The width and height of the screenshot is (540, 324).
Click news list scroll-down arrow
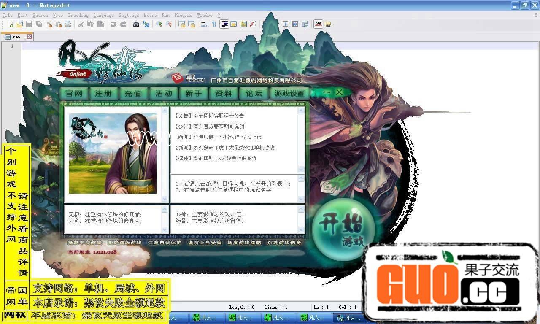coord(301,169)
